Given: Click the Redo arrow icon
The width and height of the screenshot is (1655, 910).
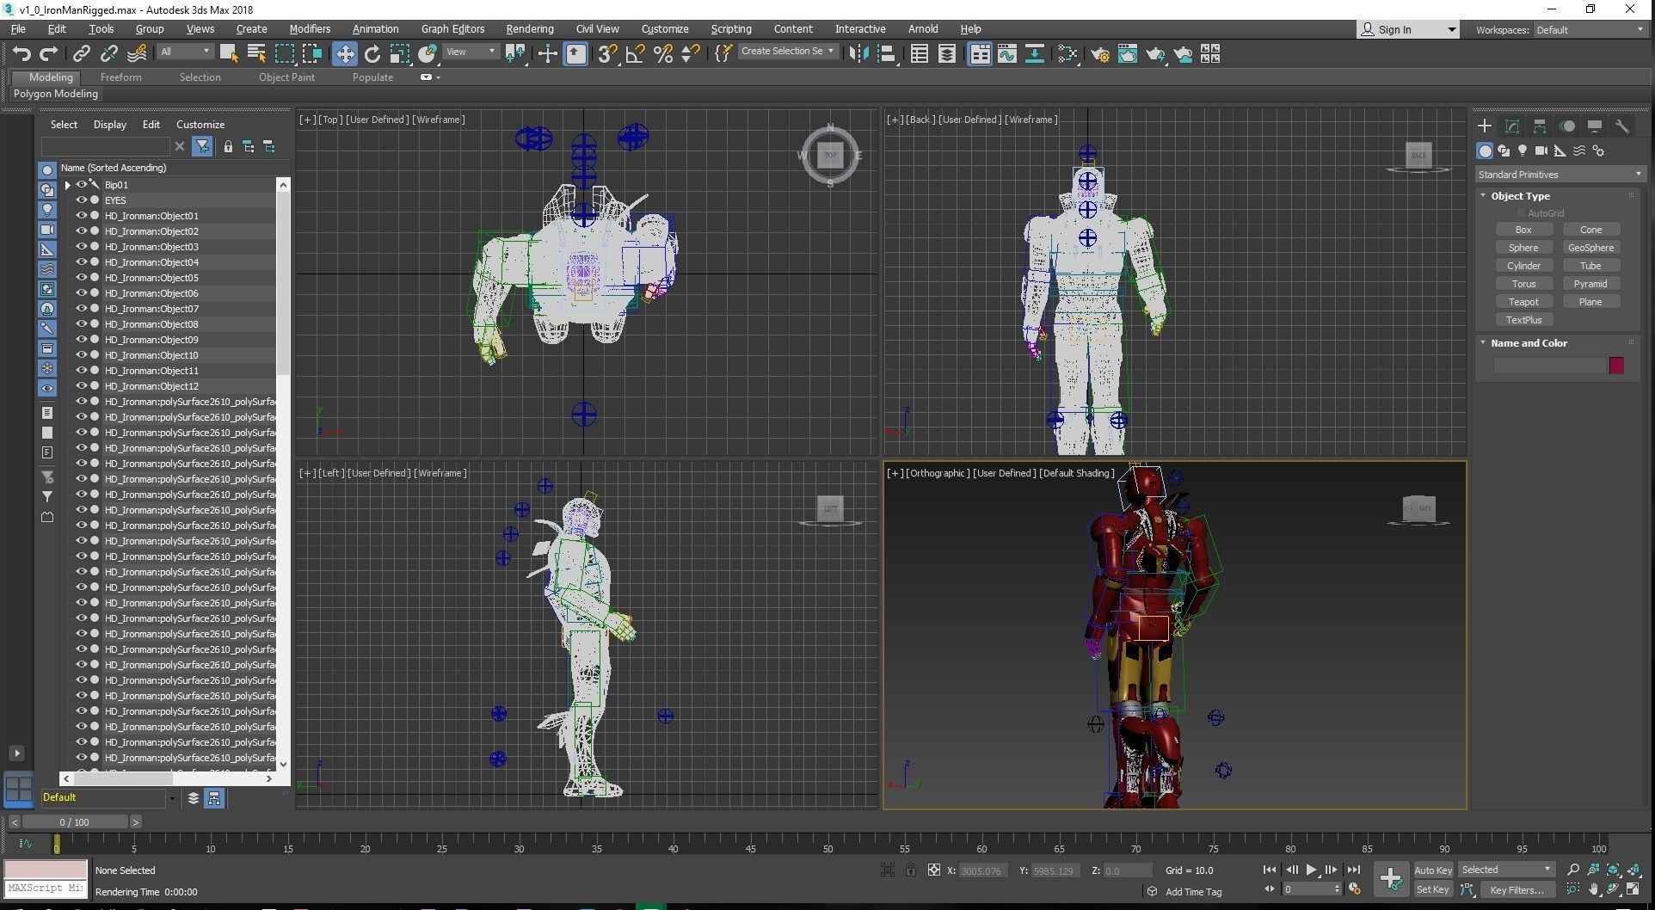Looking at the screenshot, I should click(x=49, y=54).
